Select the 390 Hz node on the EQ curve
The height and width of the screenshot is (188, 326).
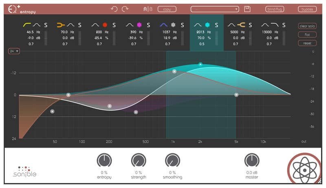pos(136,112)
